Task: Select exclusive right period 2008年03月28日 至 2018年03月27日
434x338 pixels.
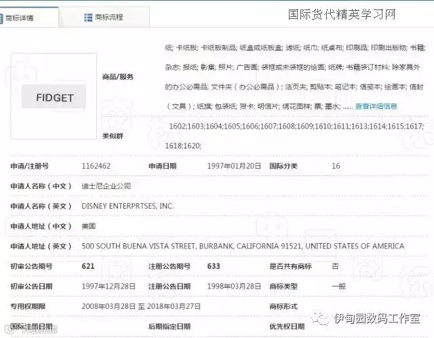Action: pos(141,306)
